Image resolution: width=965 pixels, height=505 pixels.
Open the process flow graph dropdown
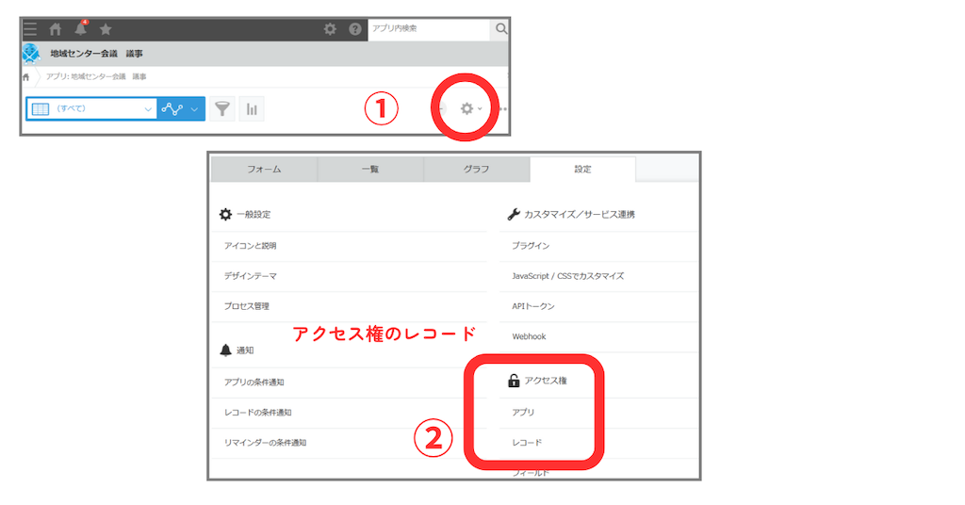click(x=181, y=109)
